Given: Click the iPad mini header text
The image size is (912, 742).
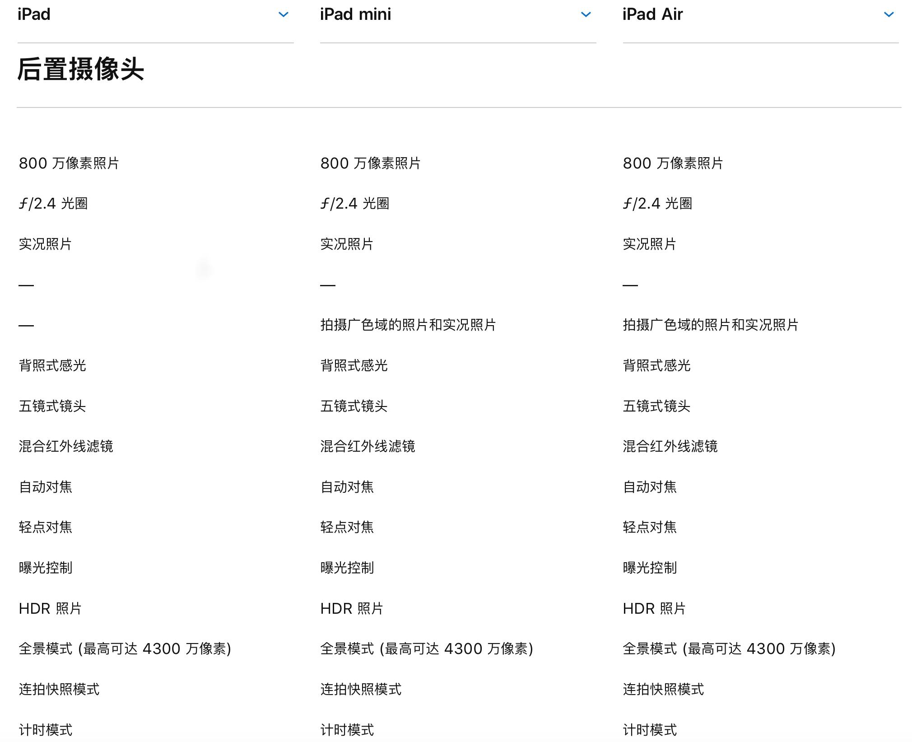Looking at the screenshot, I should (355, 14).
